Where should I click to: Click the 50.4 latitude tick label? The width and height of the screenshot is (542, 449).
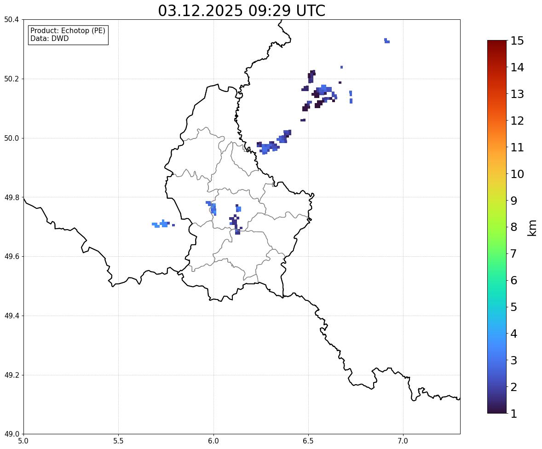[11, 20]
